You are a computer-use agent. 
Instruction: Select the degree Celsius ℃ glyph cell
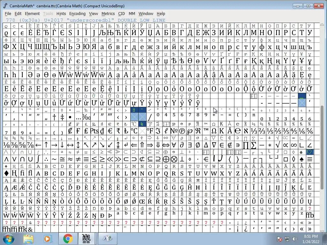[x=134, y=131]
